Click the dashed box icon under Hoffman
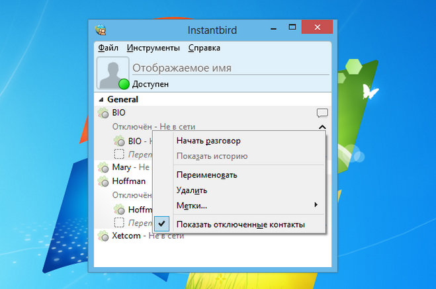Viewport: 436px width, 289px height. (x=119, y=222)
